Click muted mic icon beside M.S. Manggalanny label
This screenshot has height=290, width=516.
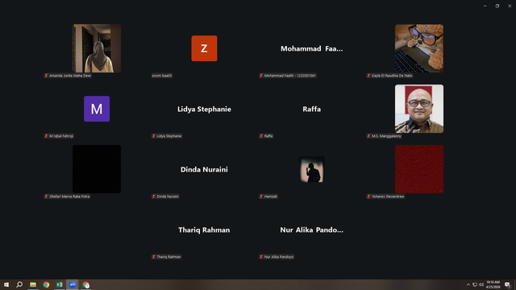click(x=368, y=136)
